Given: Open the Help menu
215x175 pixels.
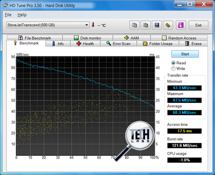Looking at the screenshot, I should [22, 15].
